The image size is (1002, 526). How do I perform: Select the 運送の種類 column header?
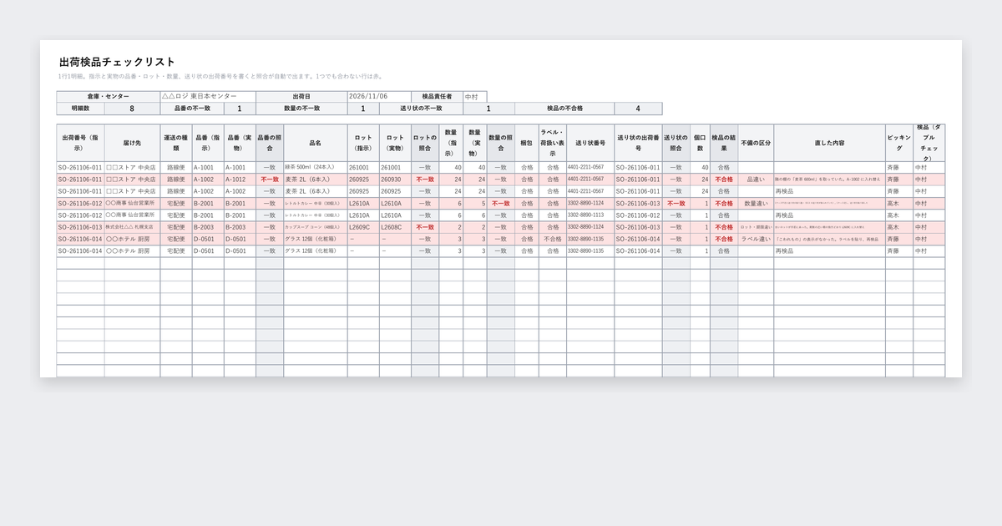176,143
